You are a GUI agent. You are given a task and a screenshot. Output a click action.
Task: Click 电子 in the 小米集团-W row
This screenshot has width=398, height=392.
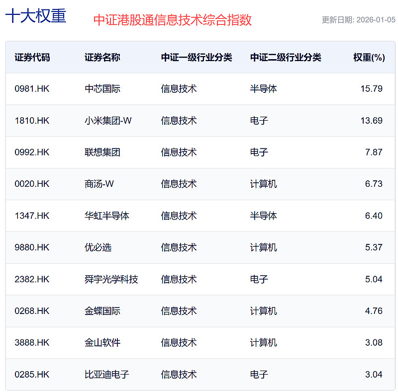(x=259, y=121)
